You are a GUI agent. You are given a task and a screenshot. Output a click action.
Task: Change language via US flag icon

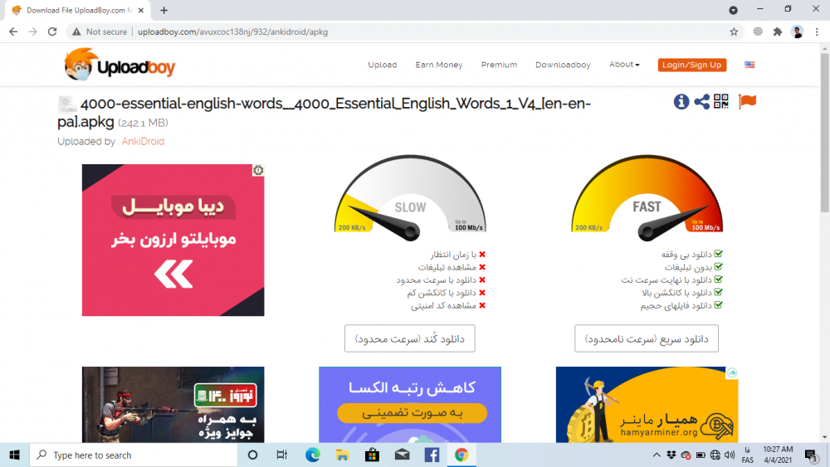pyautogui.click(x=749, y=65)
